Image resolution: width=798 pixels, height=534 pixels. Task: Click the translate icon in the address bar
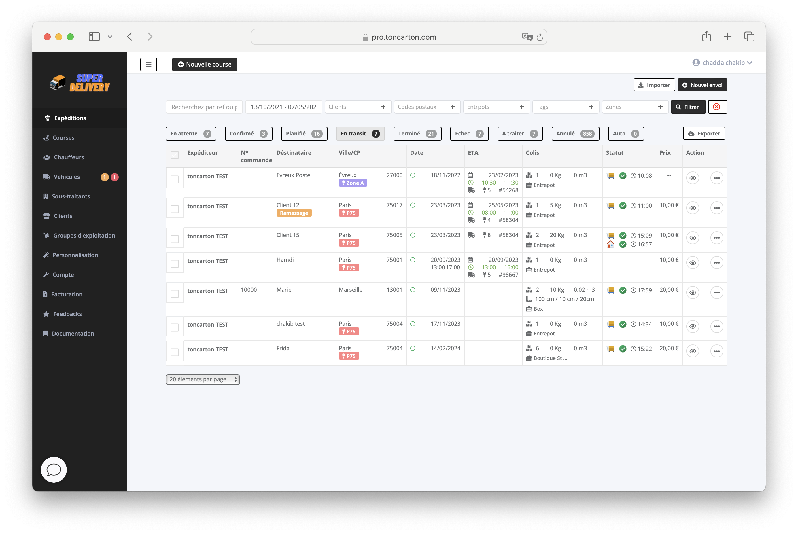[x=527, y=37]
